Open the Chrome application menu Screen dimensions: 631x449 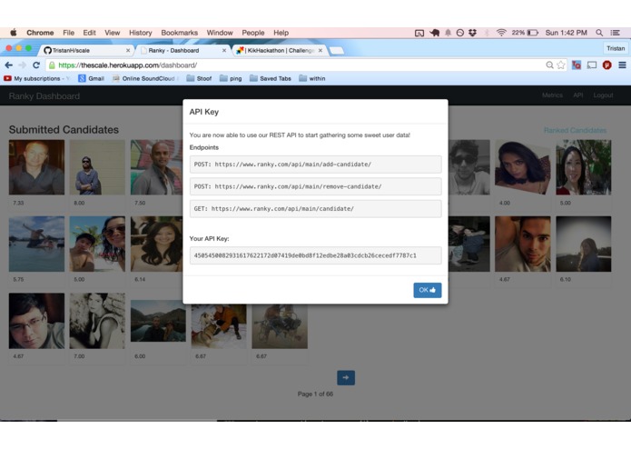40,33
